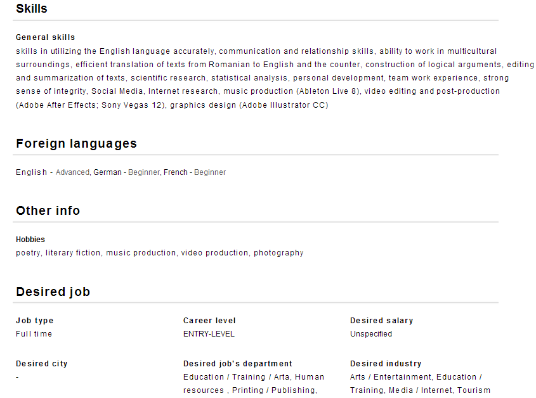Click the General skills label
This screenshot has height=398, width=536.
[46, 37]
